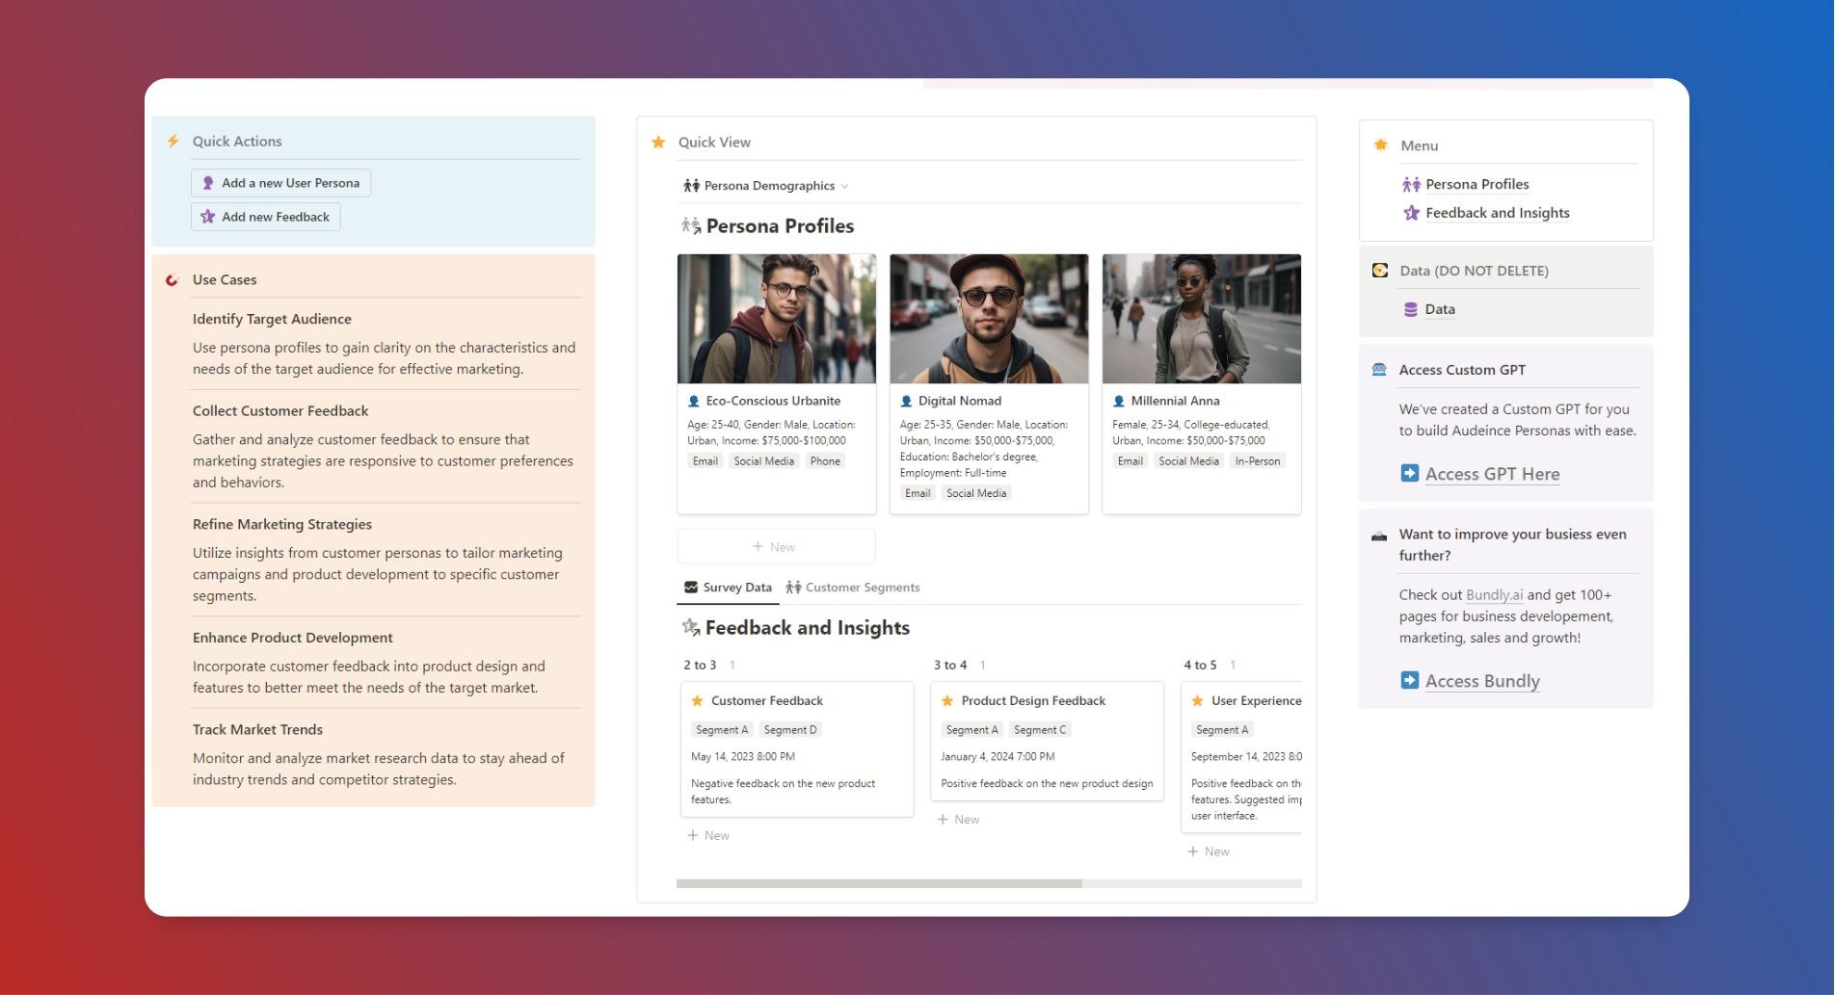Click the star icon on Customer Feedback card
The image size is (1835, 995).
click(698, 701)
